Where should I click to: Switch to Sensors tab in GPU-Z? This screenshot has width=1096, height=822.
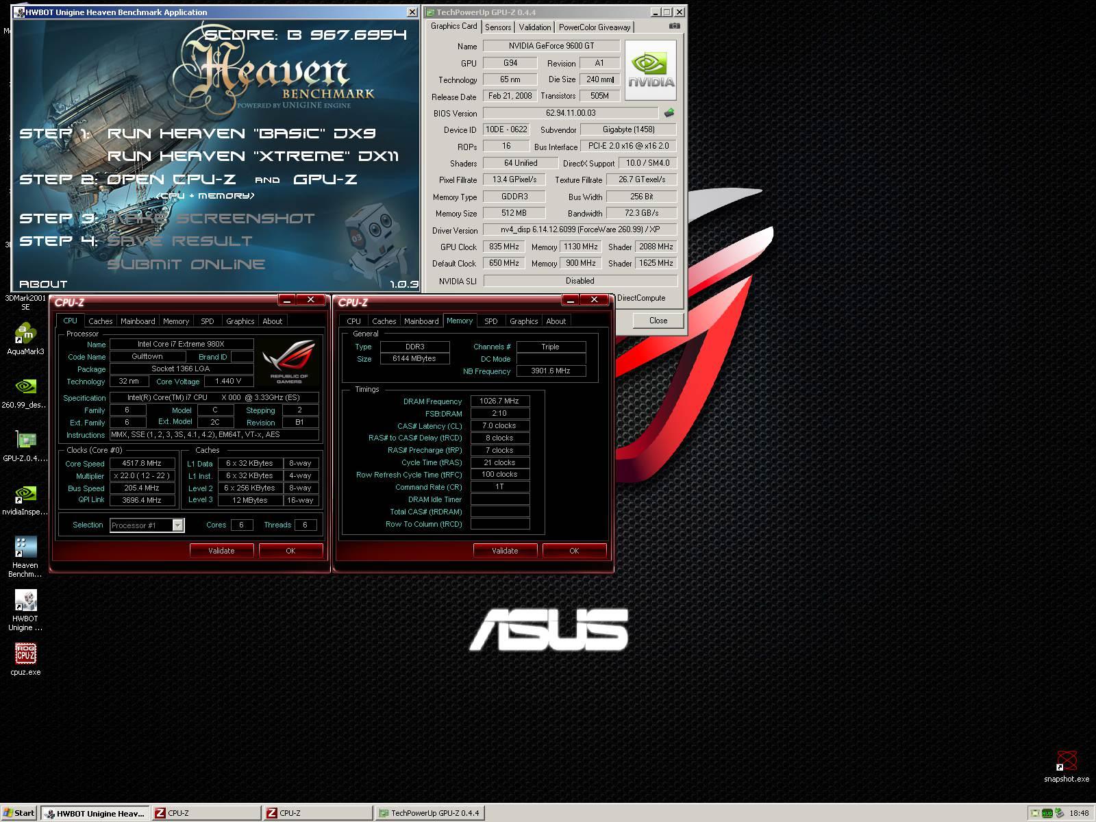[498, 27]
